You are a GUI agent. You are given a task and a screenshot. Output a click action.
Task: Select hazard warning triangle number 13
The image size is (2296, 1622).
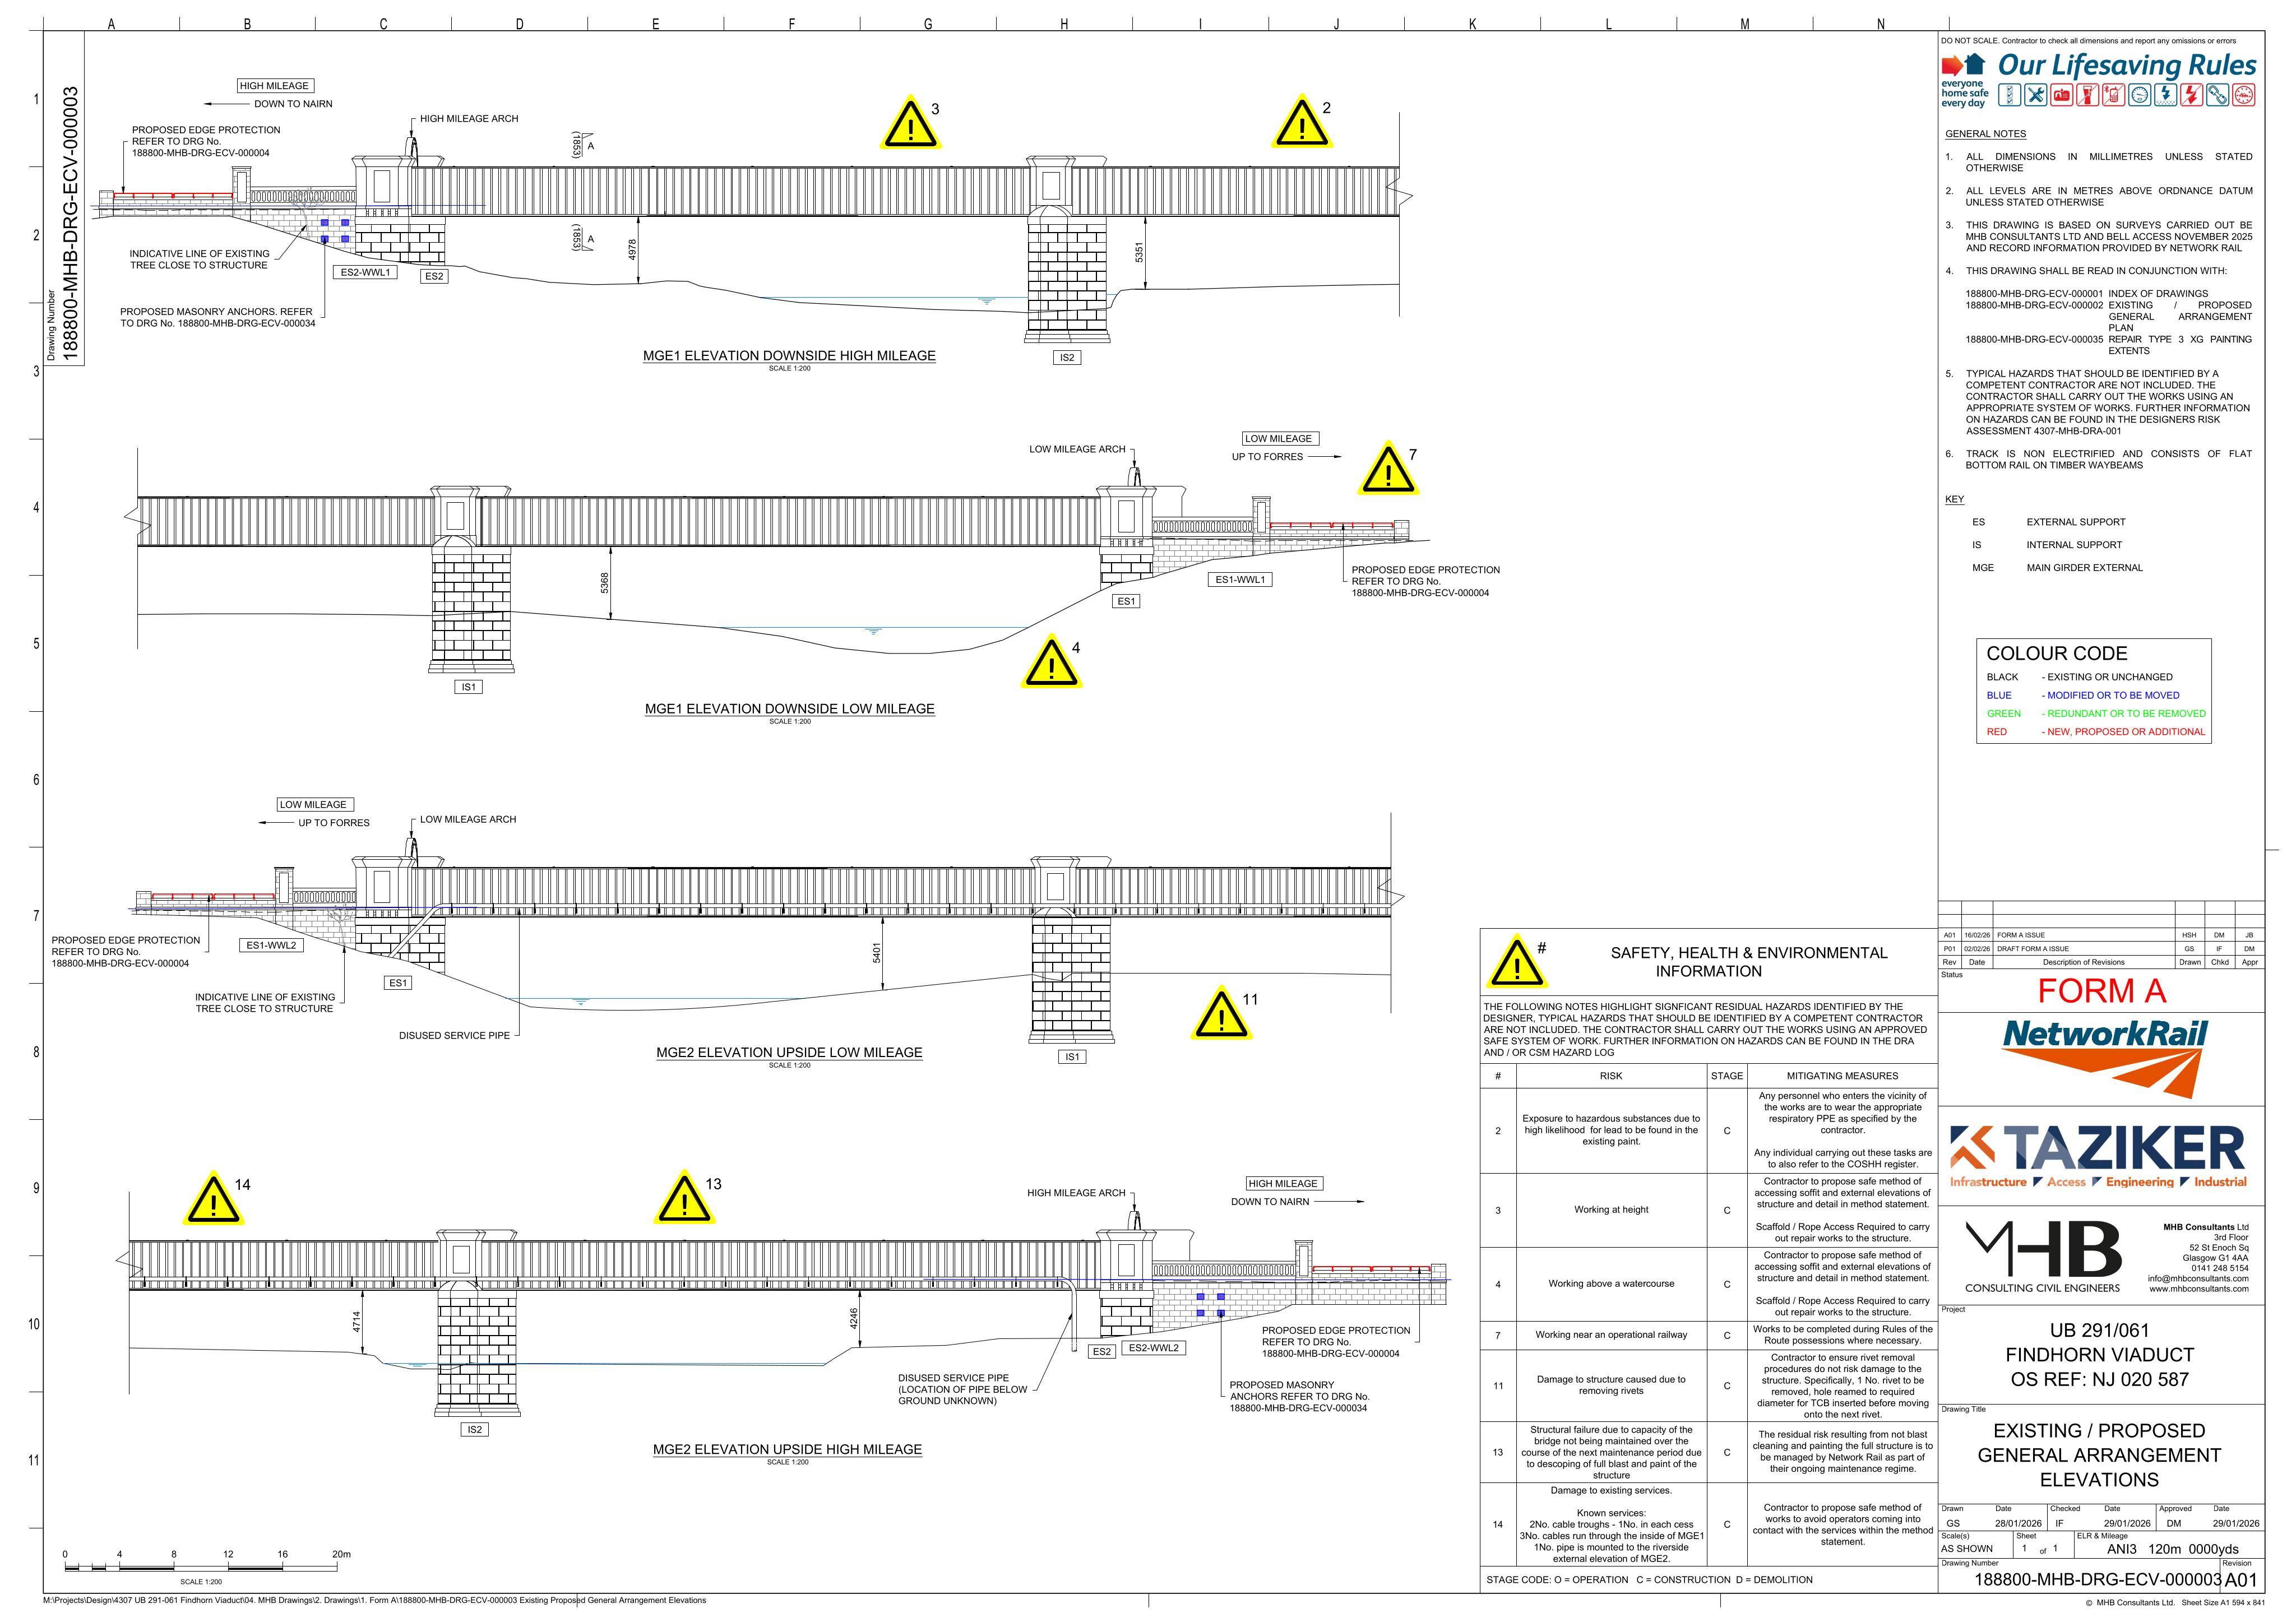pos(685,1197)
